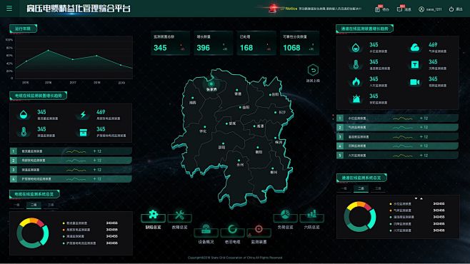Open messages icon in the top bar
470x264 pixels.
click(399, 9)
